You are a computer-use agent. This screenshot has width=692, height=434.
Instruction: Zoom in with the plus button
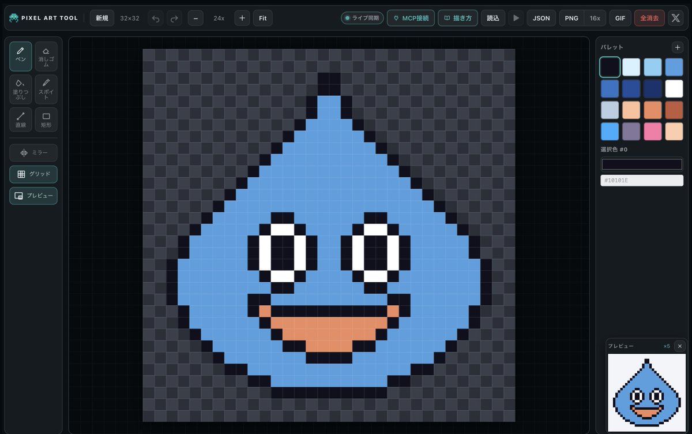coord(242,18)
